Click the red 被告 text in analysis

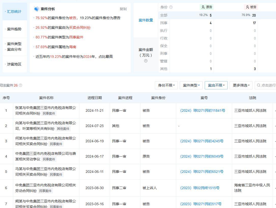73,18
